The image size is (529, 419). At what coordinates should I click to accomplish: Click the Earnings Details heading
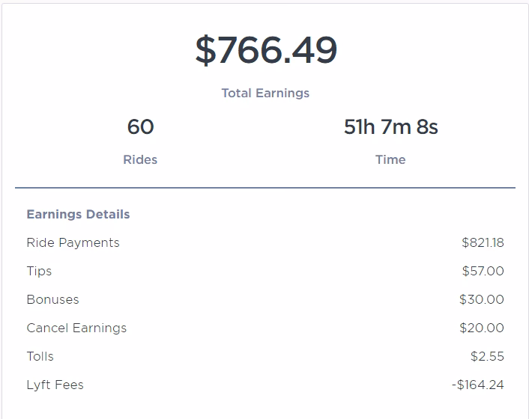78,215
